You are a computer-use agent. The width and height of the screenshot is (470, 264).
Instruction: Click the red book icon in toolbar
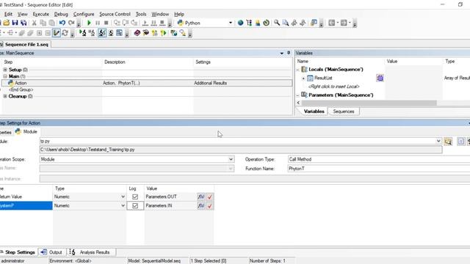click(137, 33)
